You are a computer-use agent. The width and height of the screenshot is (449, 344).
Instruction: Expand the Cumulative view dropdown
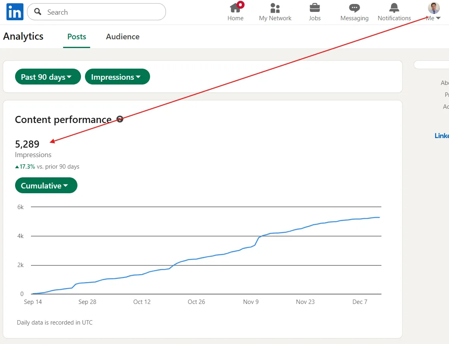point(46,186)
